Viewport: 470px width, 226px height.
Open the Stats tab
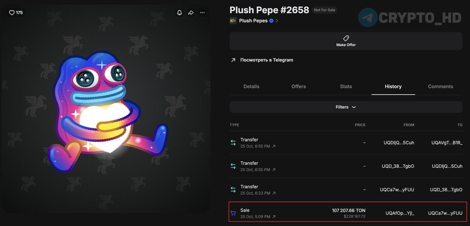(346, 87)
